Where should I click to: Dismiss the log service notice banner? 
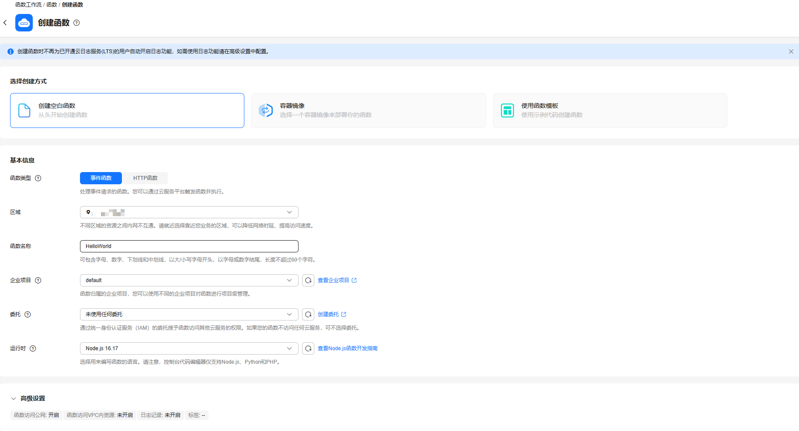coord(791,52)
